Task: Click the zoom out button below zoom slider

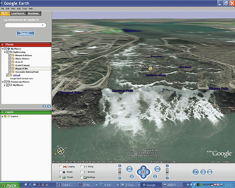Action: (x=120, y=178)
